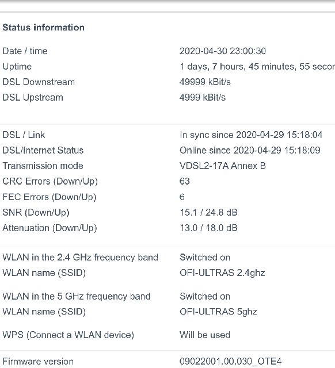
Task: Select the Uptime value text
Action: 257,67
